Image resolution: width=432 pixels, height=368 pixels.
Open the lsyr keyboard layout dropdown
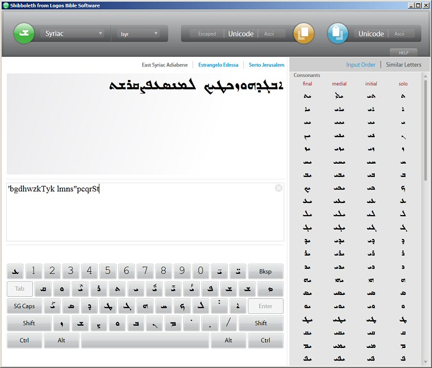[139, 34]
